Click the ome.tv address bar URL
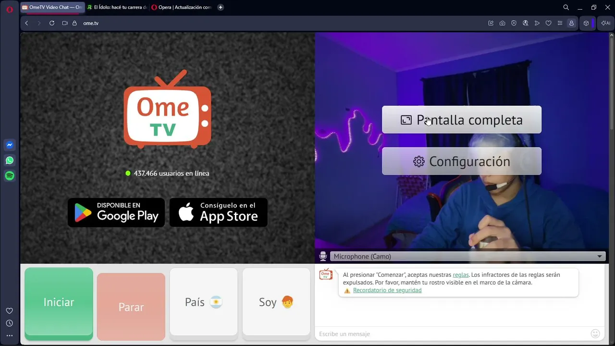Screen dimensions: 615x346 tap(91, 23)
